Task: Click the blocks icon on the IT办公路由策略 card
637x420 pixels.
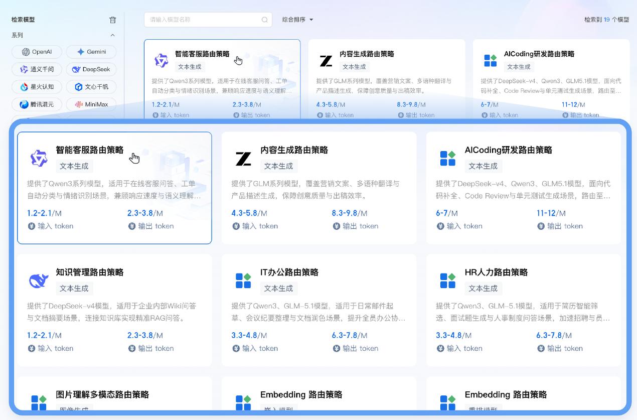Action: click(243, 281)
